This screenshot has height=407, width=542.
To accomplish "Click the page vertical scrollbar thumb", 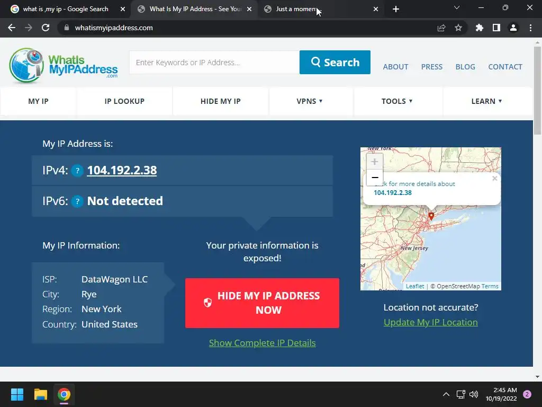I will pos(537,91).
